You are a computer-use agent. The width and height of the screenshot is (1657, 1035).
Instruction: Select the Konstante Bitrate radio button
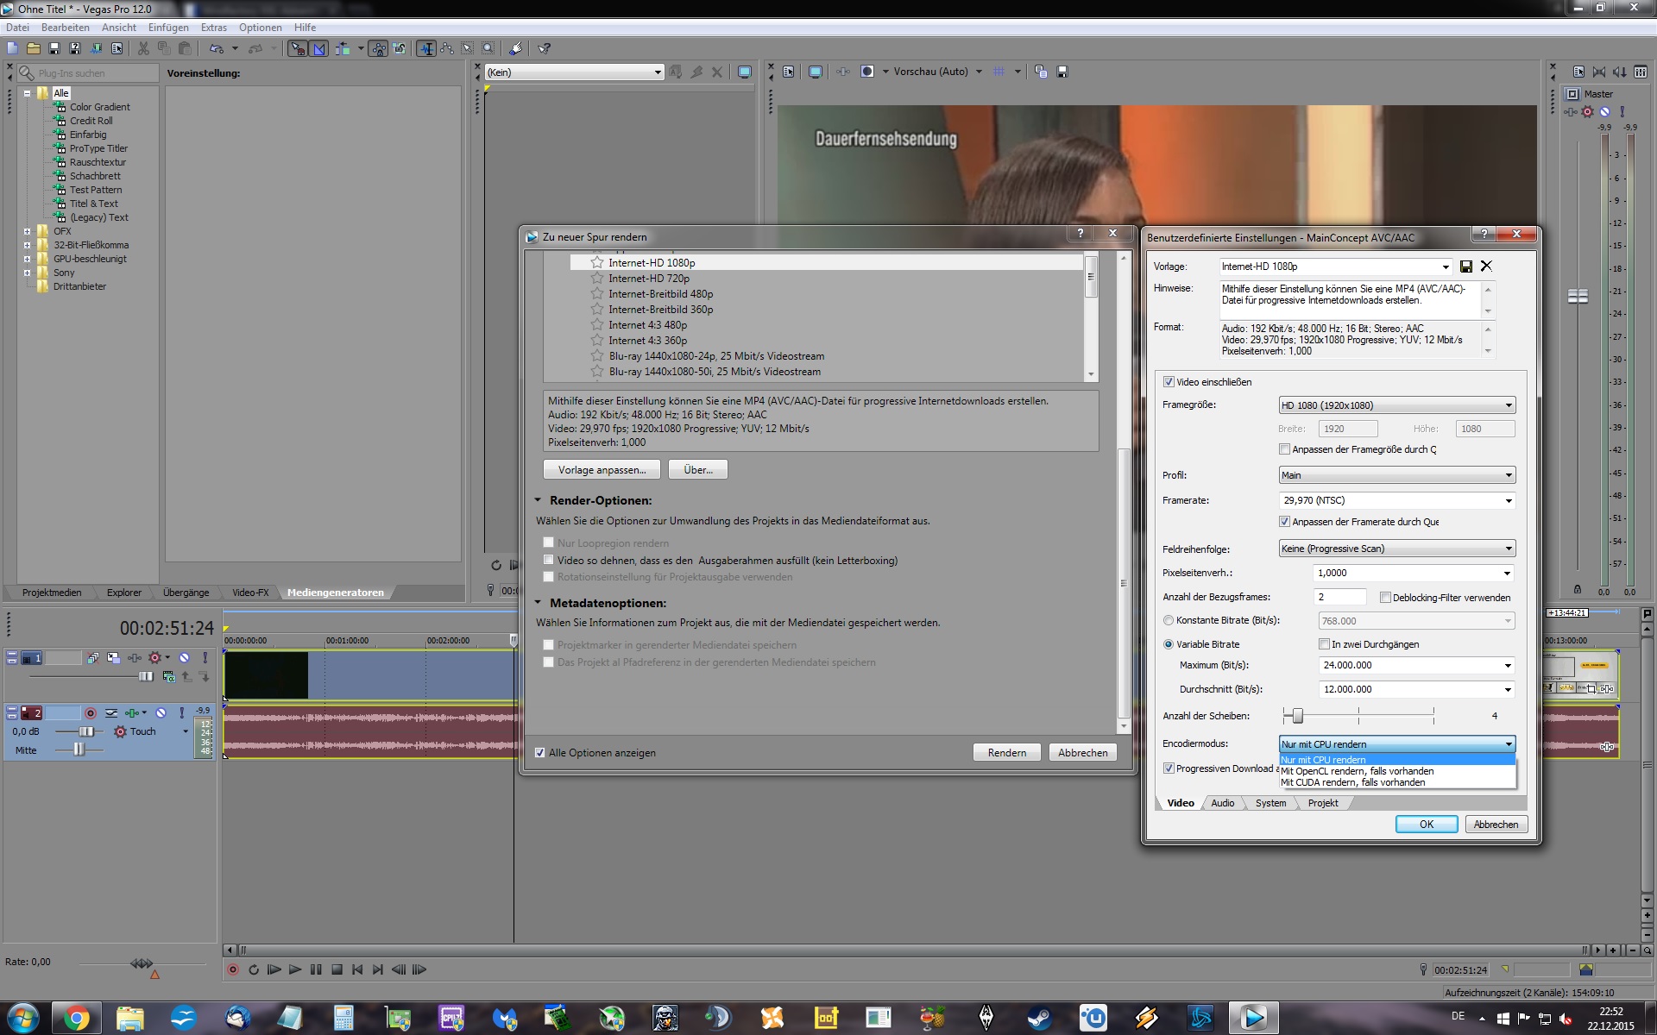click(x=1169, y=621)
